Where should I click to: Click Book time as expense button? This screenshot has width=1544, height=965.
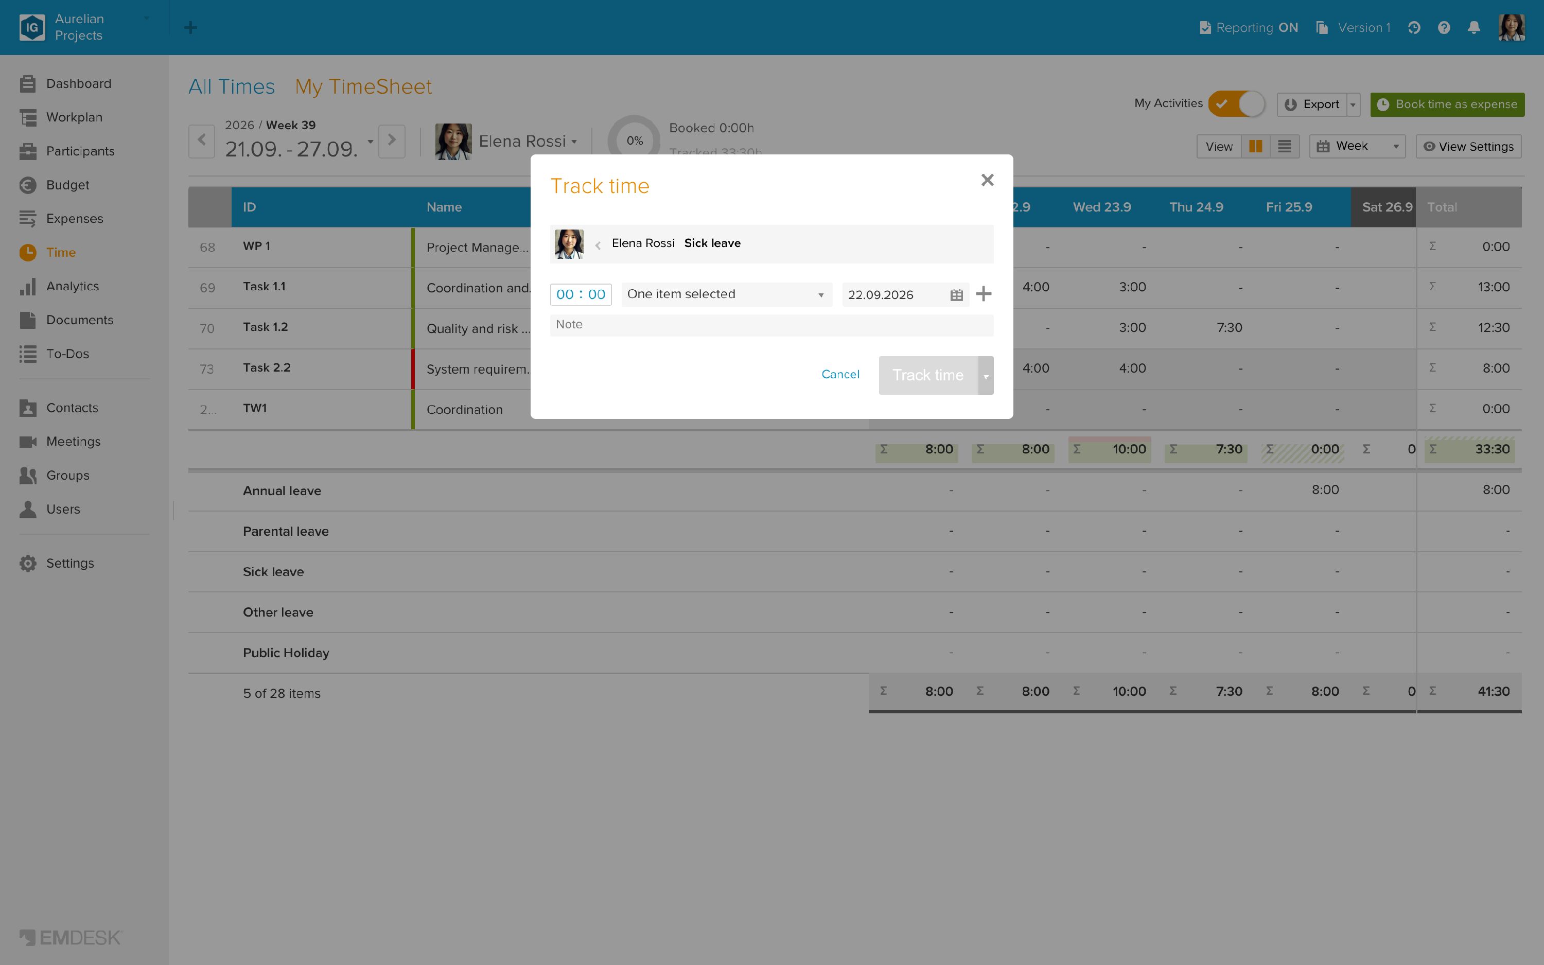pos(1447,104)
